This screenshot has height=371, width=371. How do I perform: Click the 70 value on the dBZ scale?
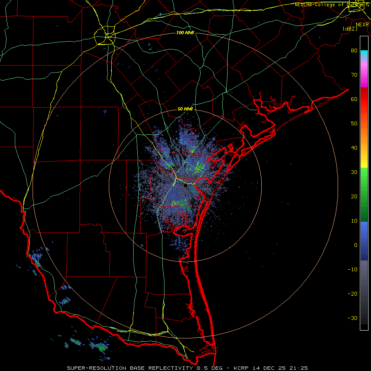click(x=354, y=75)
